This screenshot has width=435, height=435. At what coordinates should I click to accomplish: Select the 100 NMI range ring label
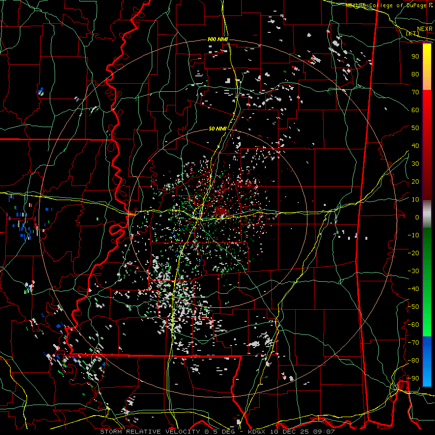(x=218, y=40)
